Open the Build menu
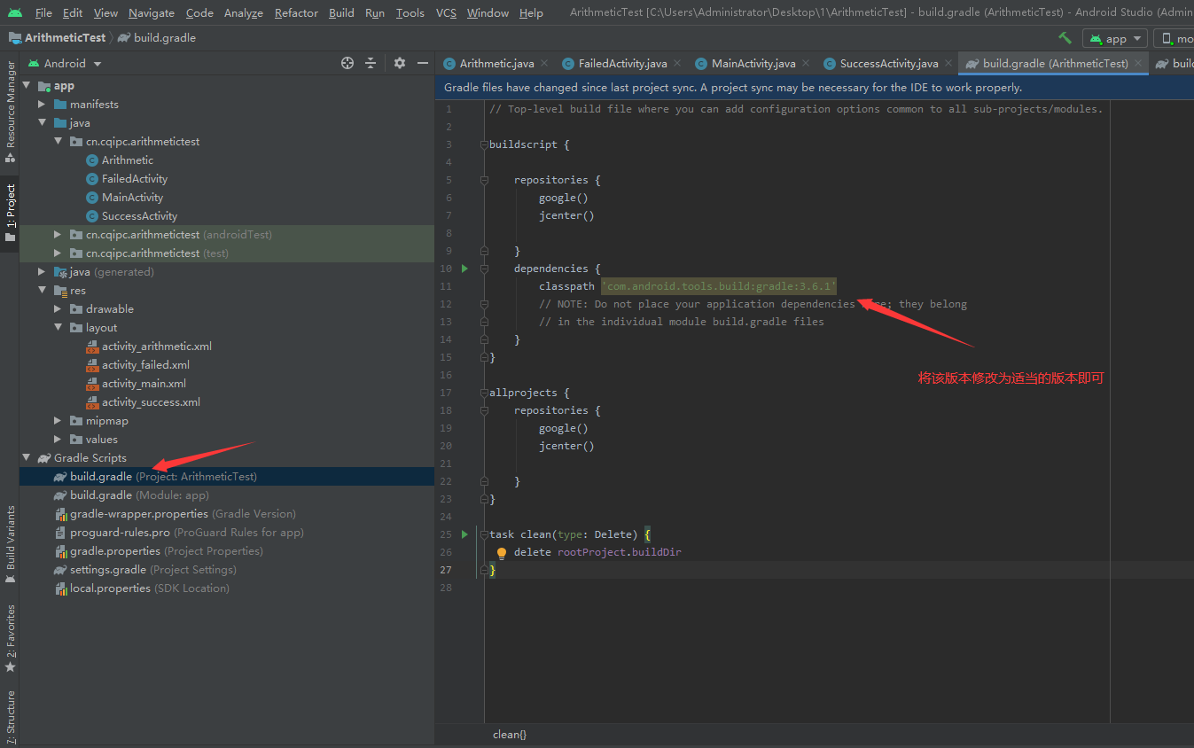The image size is (1194, 748). pos(341,13)
